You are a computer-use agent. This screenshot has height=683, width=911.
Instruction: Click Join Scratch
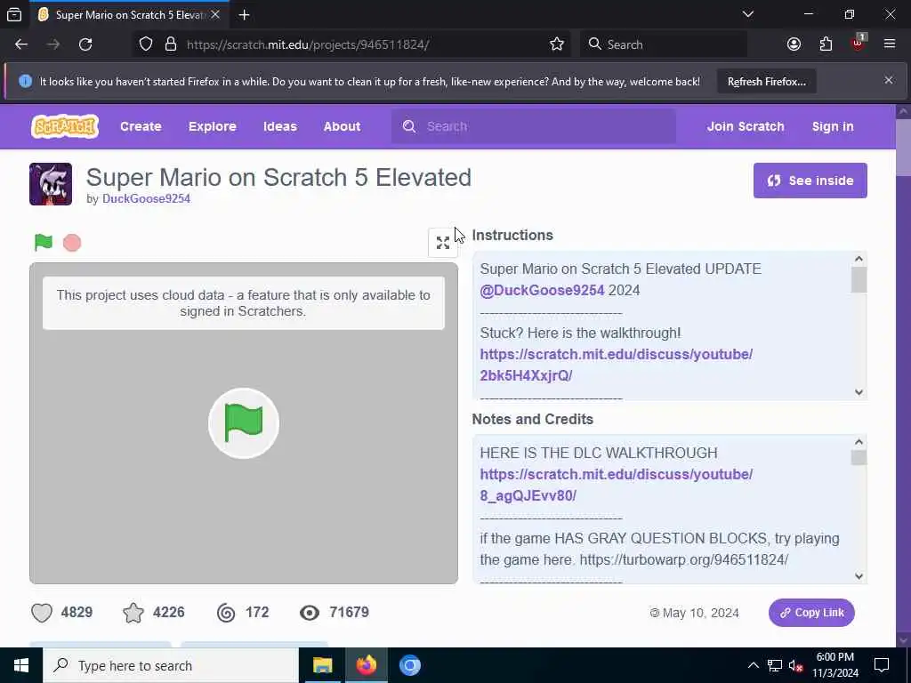click(x=746, y=126)
